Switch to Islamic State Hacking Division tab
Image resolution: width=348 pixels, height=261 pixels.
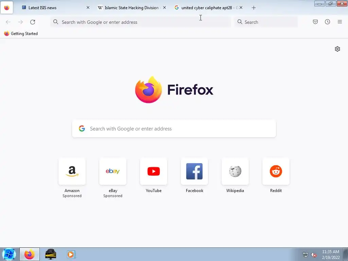pos(132,7)
